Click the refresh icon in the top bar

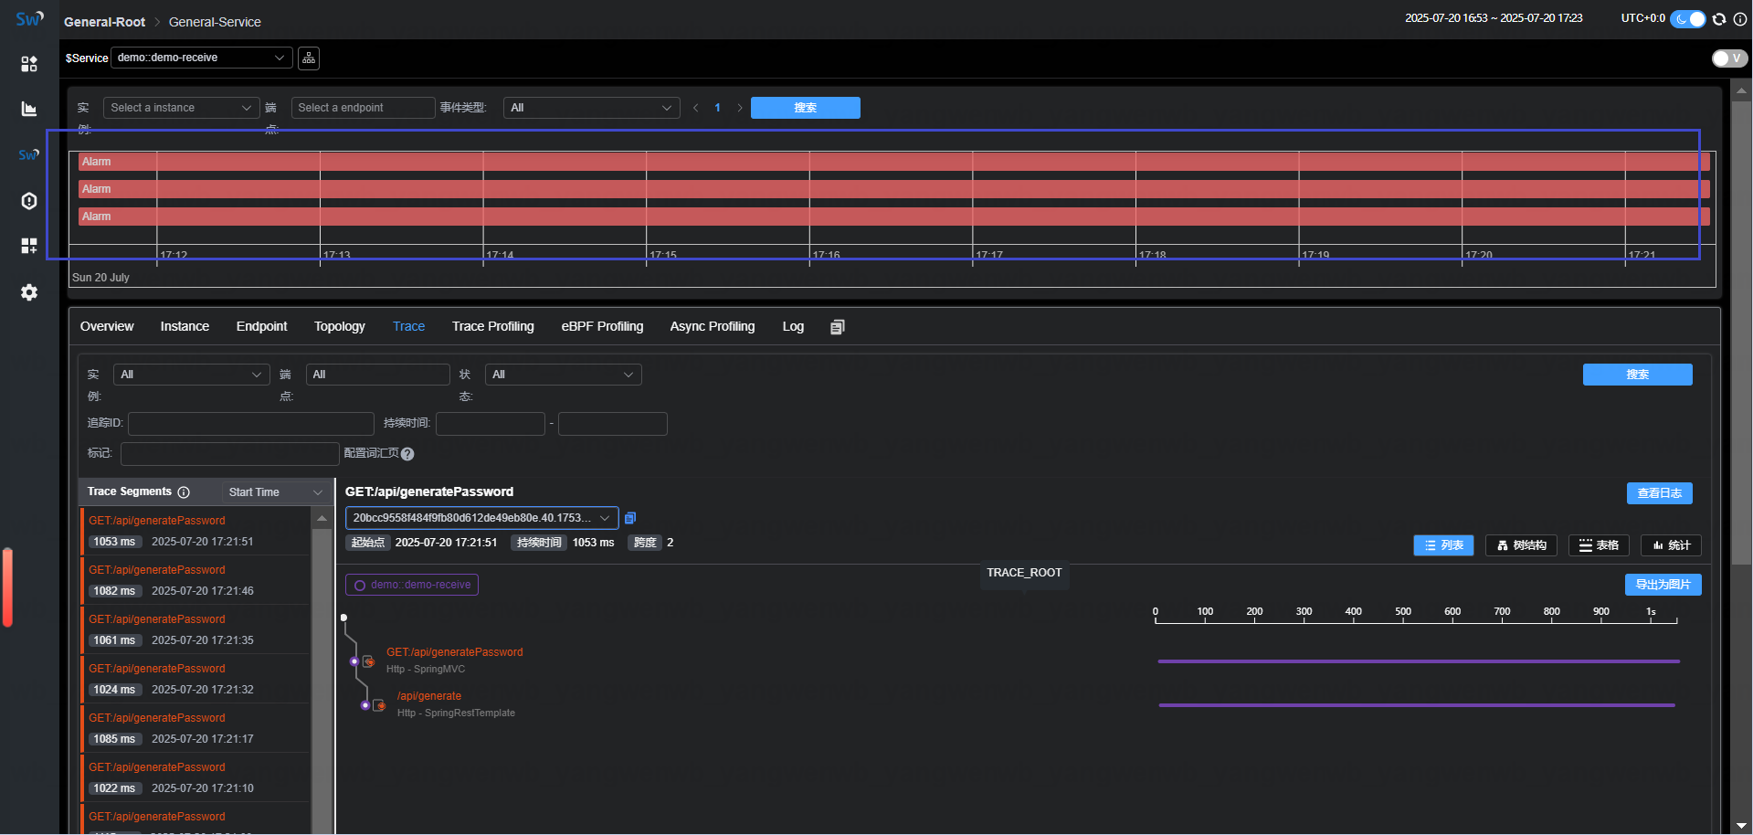click(1719, 19)
